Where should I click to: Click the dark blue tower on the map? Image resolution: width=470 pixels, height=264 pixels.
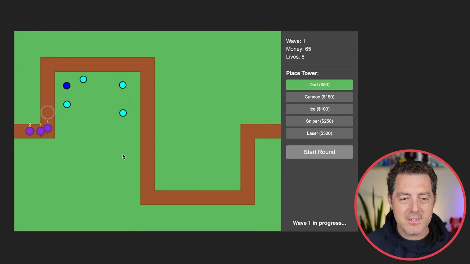(67, 86)
